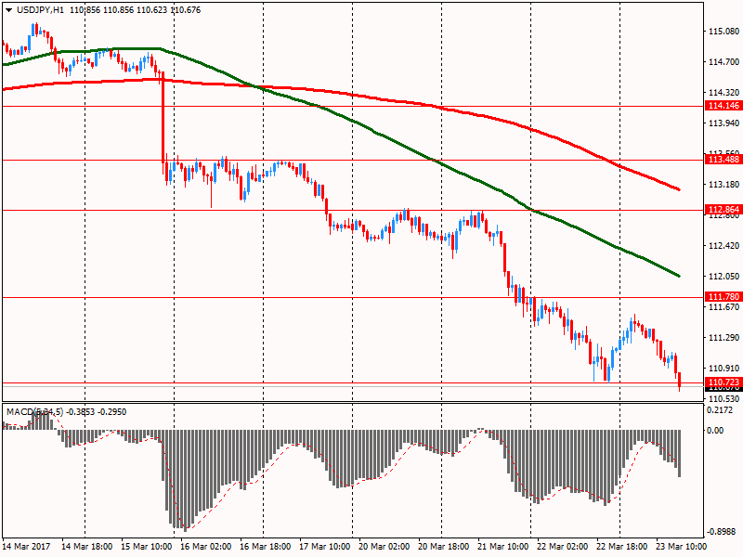The width and height of the screenshot is (743, 557).
Task: Click the 20 Mar 18:00 time label
Action: pos(444,547)
